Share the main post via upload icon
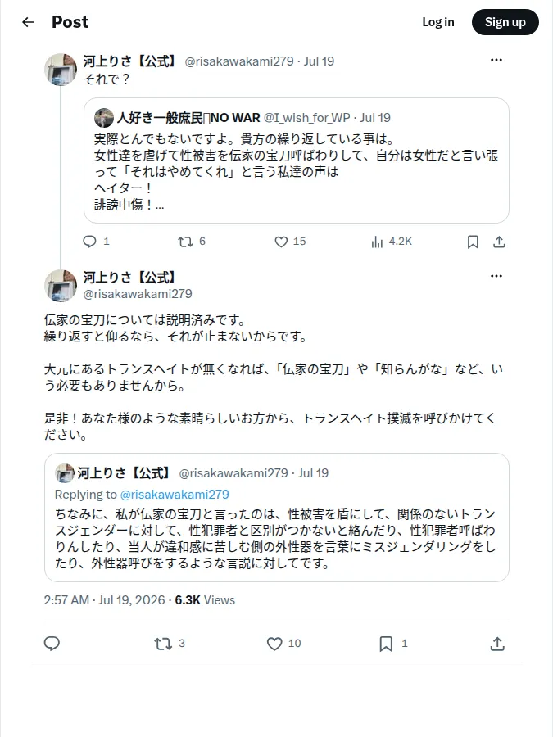The image size is (553, 737). (497, 644)
